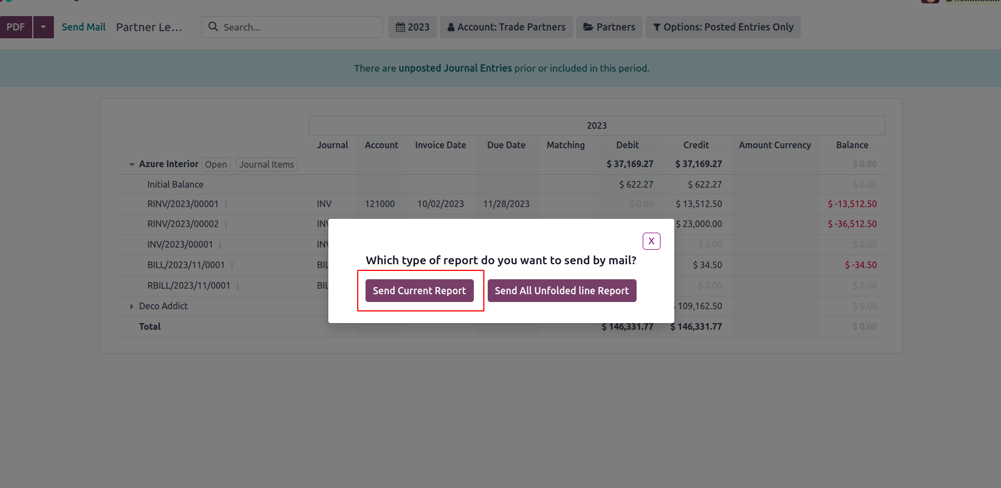Expand the Deco Addict partner row
This screenshot has height=488, width=1001.
coord(132,306)
